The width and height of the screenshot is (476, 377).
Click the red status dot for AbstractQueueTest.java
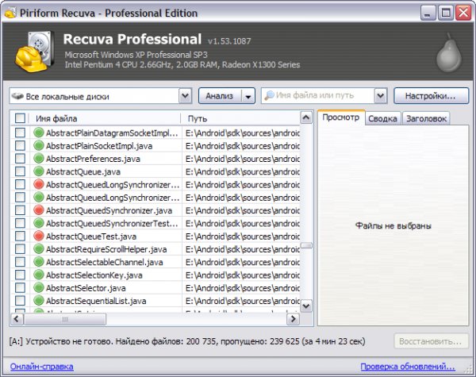39,236
